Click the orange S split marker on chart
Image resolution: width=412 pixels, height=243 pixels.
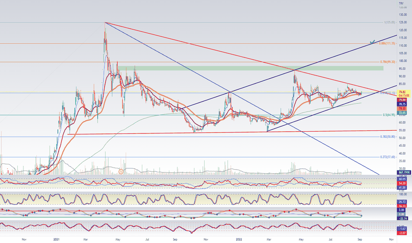pyautogui.click(x=121, y=171)
